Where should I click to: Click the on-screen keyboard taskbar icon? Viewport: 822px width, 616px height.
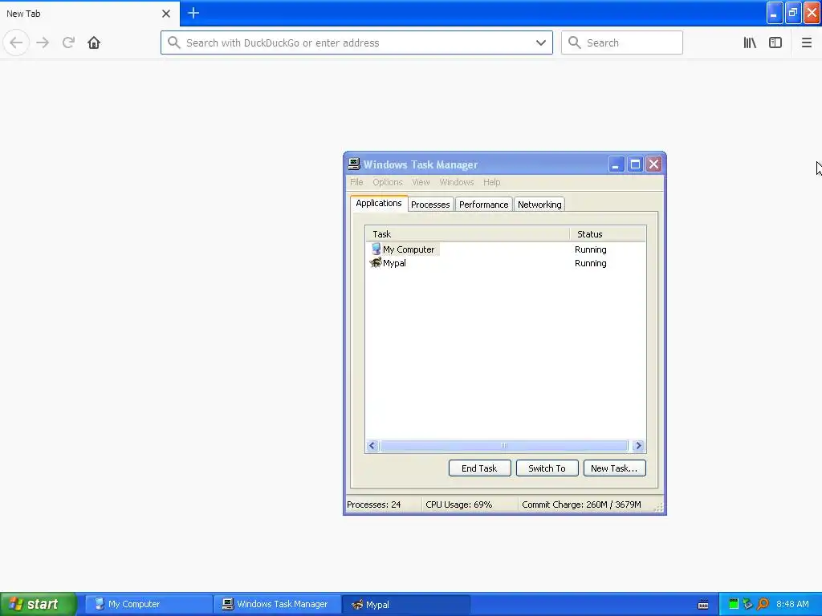coord(703,605)
